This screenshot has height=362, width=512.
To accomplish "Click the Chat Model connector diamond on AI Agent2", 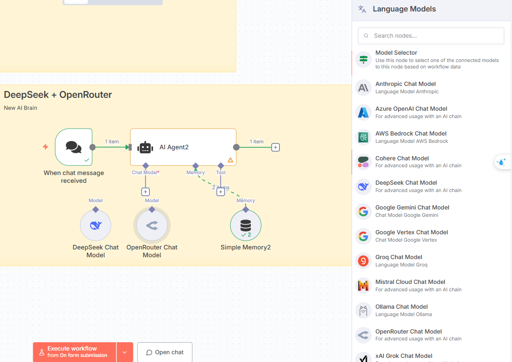I will [x=146, y=166].
